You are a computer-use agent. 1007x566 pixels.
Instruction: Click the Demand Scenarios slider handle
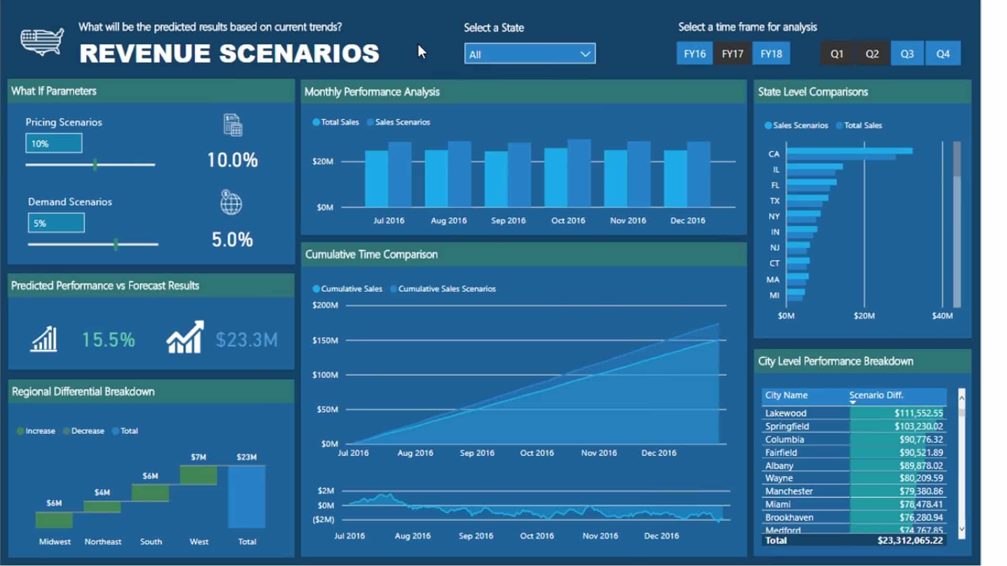click(115, 244)
